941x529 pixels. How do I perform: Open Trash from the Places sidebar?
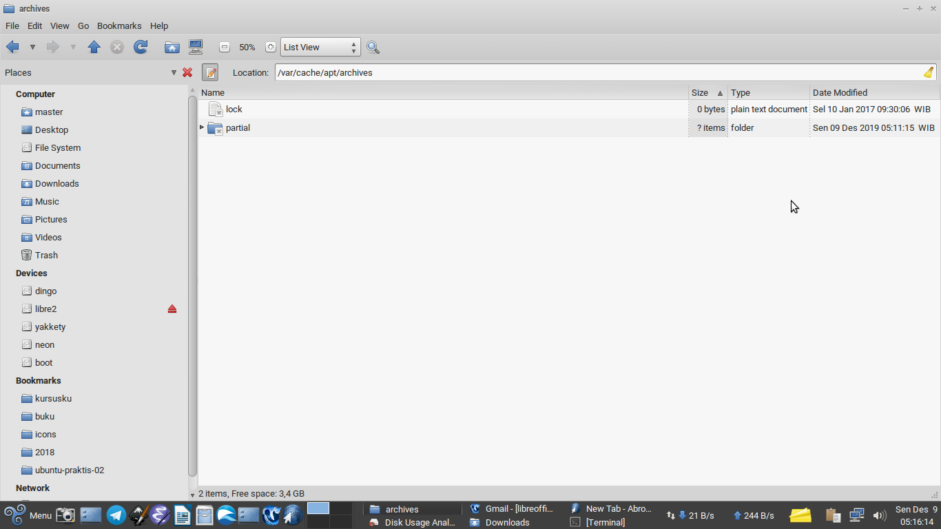point(45,255)
